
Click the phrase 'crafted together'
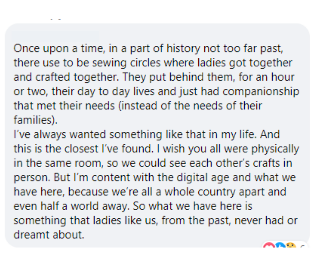point(76,77)
